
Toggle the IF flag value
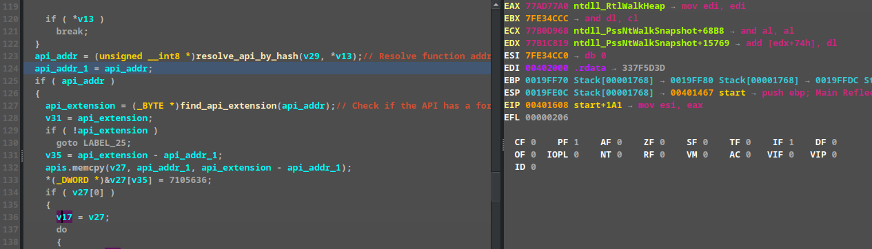(x=791, y=142)
